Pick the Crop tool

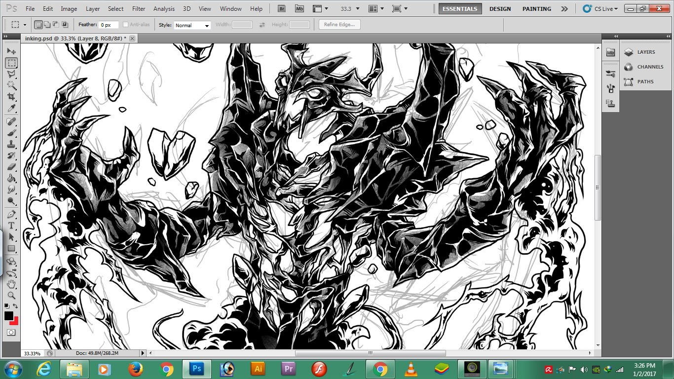click(11, 97)
